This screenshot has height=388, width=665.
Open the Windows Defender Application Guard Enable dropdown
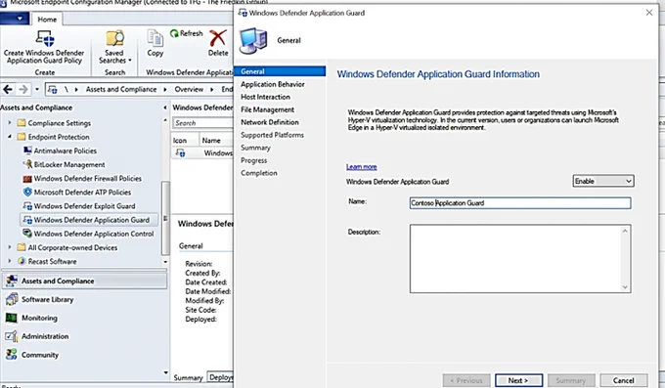[x=603, y=181]
